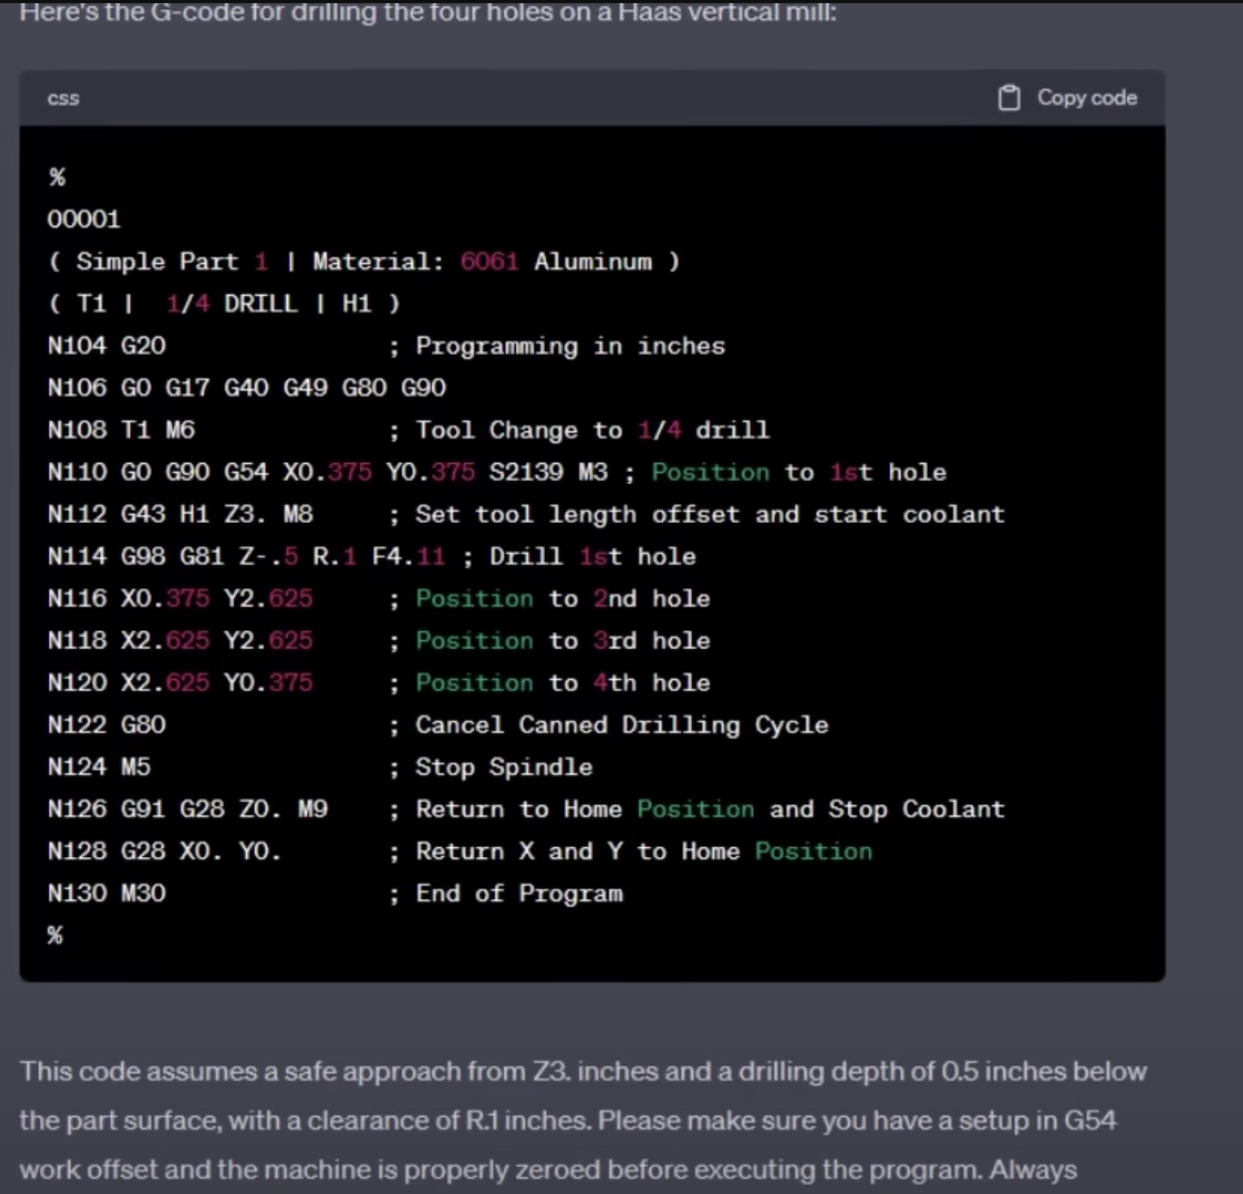1243x1194 pixels.
Task: Click the N110 first hole positioning line
Action: 325,472
